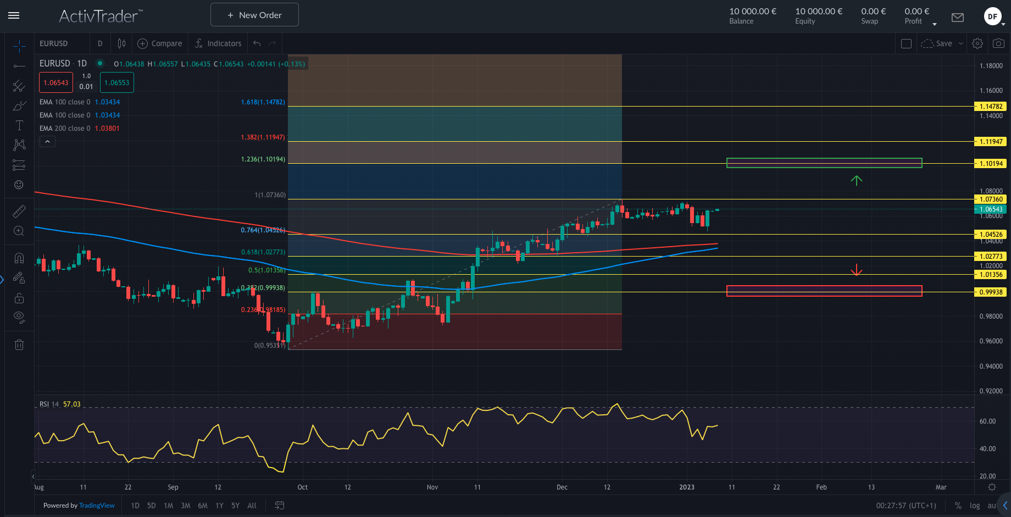Image resolution: width=1011 pixels, height=517 pixels.
Task: Open the zoom-in tool
Action: pos(19,231)
